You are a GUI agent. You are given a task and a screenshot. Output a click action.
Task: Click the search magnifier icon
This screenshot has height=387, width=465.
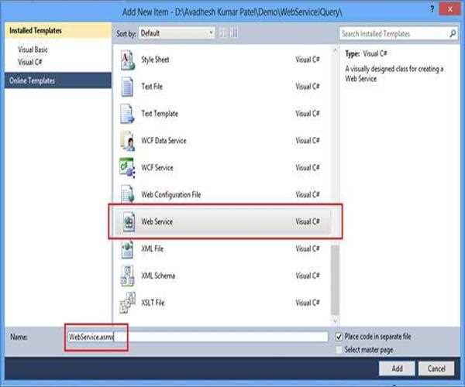pos(453,34)
